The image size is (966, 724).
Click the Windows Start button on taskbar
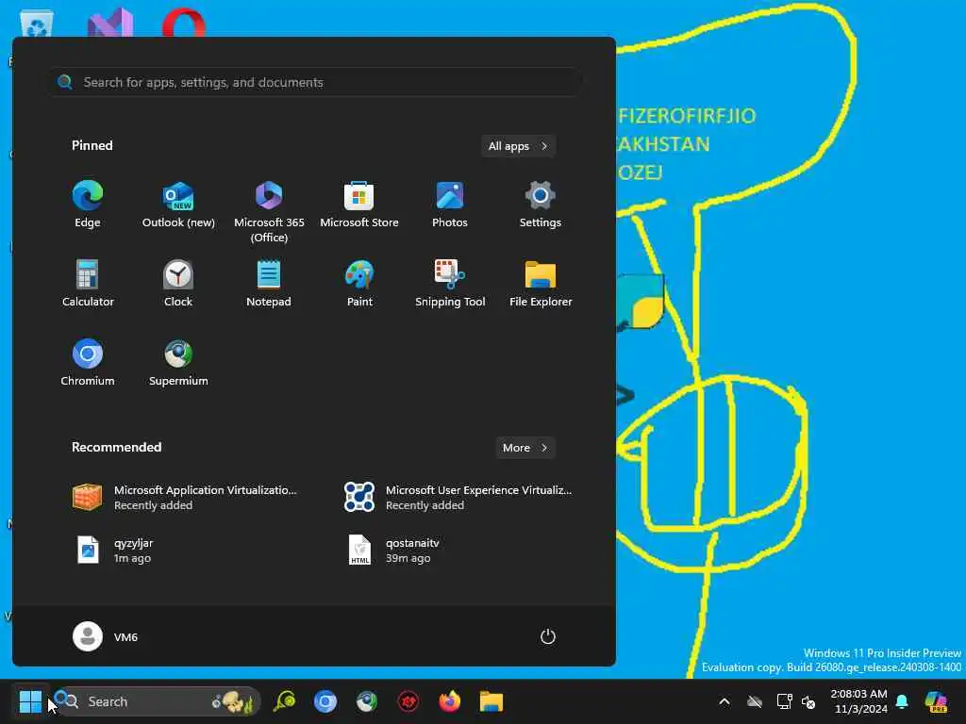pos(30,701)
